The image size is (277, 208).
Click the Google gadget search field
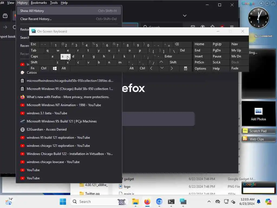[x=259, y=190]
